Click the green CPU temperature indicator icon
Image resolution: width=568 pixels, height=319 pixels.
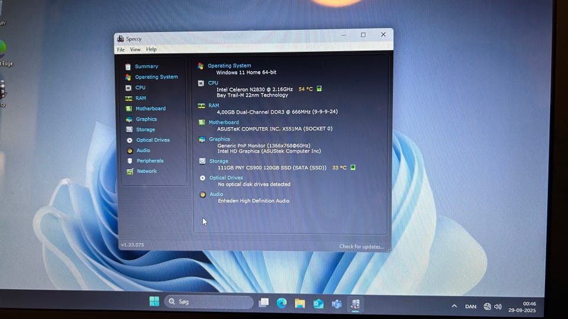pos(319,89)
